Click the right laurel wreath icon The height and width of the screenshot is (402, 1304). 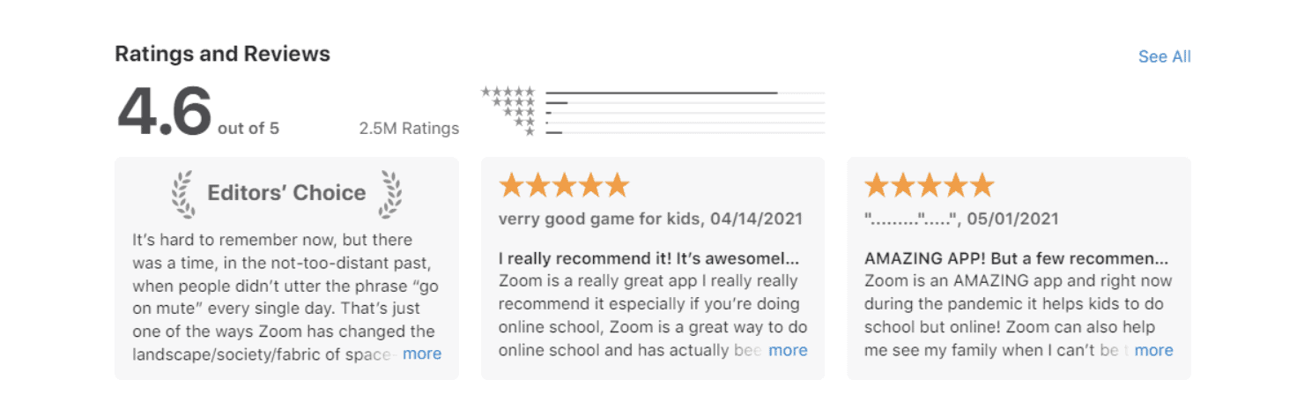pyautogui.click(x=390, y=194)
